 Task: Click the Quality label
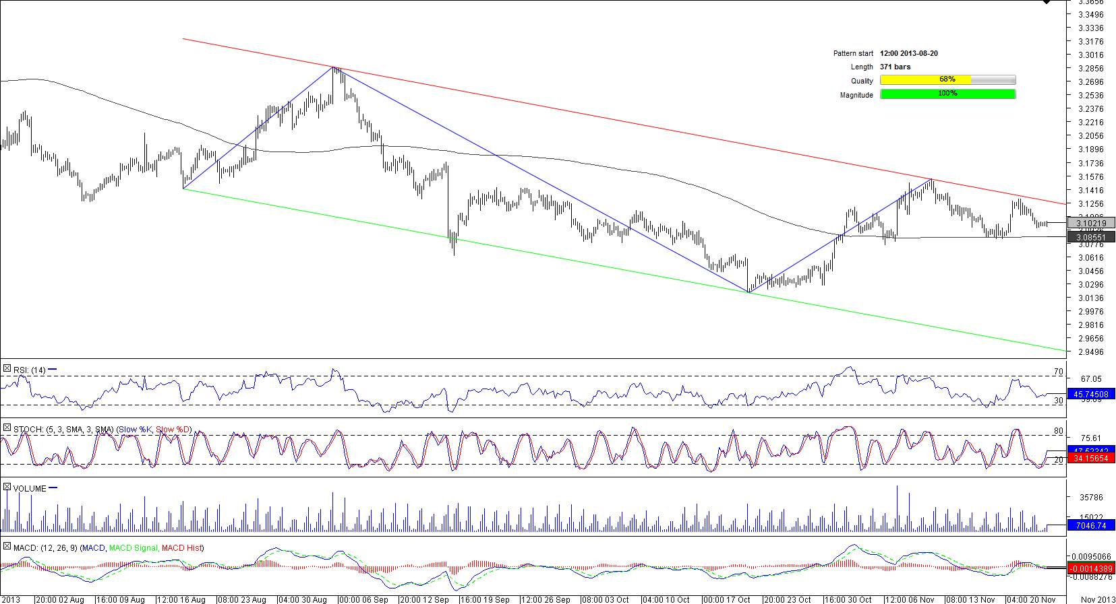coord(862,81)
